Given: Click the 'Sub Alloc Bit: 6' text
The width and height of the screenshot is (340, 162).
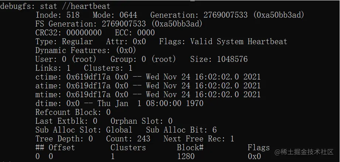Looking at the screenshot, I should coord(181,130).
